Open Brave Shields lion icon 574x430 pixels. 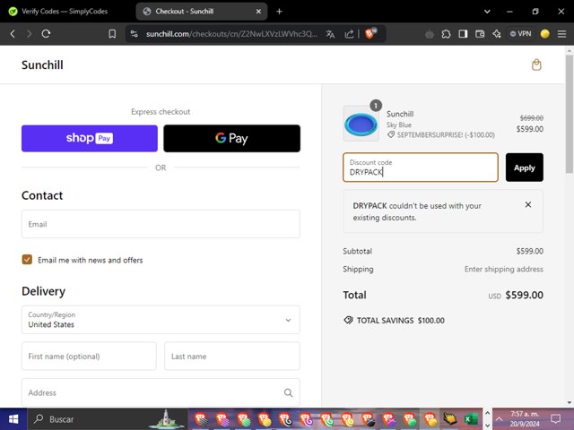pos(370,34)
